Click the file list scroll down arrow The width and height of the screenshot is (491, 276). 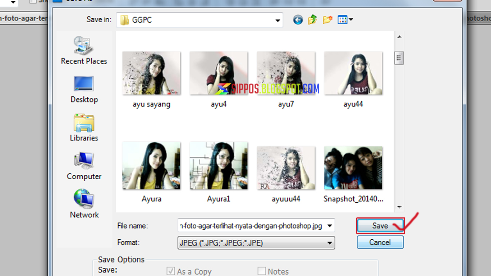[399, 207]
